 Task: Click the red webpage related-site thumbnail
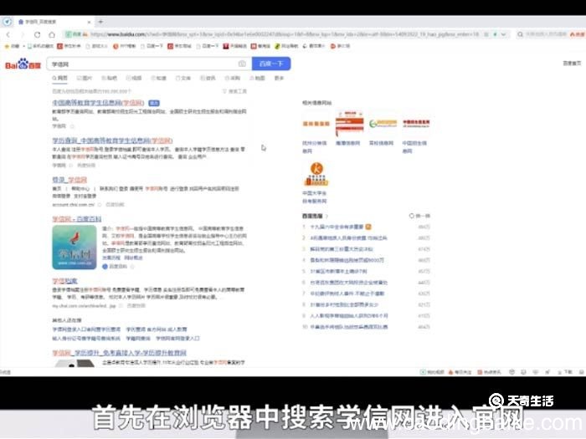pos(349,124)
